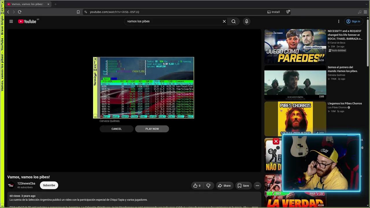
Task: Click the browser address bar URL
Action: coord(114,12)
